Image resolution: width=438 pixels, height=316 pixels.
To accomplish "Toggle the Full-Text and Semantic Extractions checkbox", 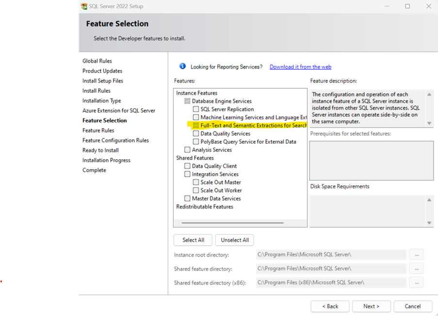I will point(196,126).
